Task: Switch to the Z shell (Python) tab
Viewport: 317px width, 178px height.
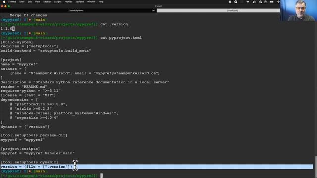Action: tap(78, 10)
